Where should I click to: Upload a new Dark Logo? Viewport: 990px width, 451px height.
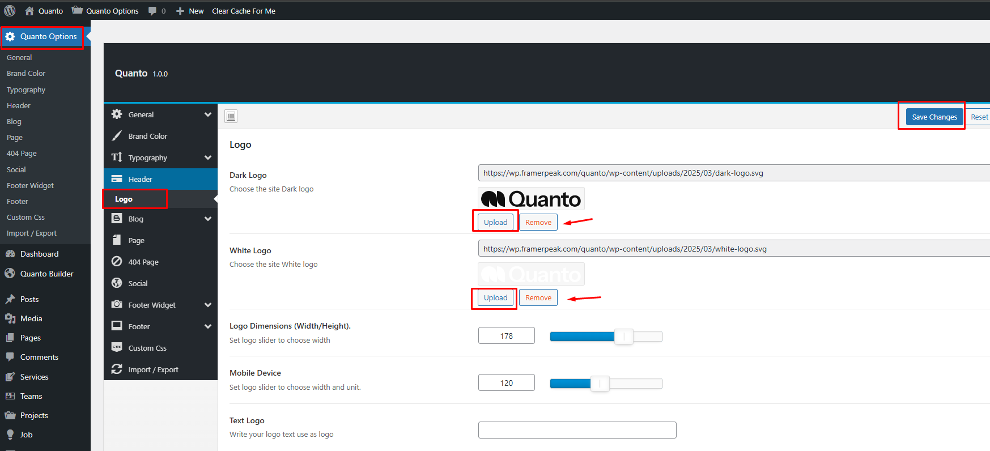tap(495, 222)
